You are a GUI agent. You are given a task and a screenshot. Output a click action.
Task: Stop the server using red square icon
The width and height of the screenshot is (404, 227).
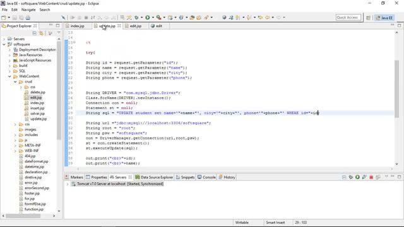click(371, 177)
